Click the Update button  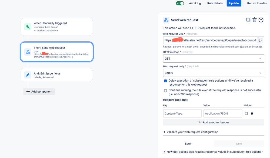tap(234, 3)
